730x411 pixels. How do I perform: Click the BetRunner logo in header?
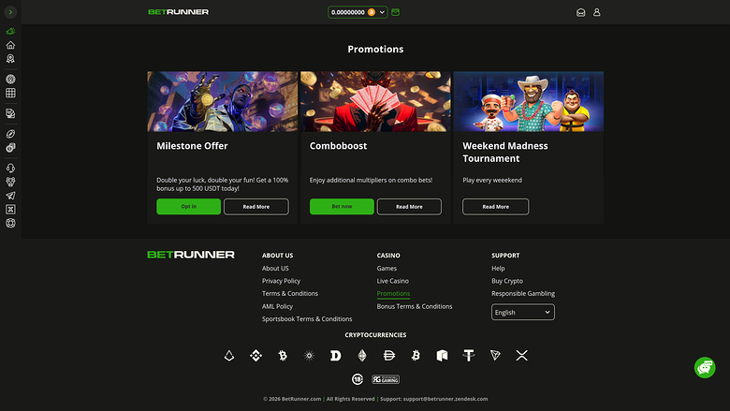[x=179, y=12]
